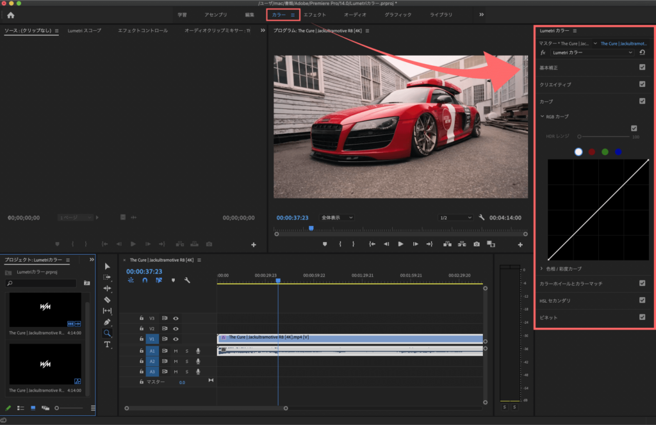
Task: Toggle ビネット checkbox
Action: [642, 317]
